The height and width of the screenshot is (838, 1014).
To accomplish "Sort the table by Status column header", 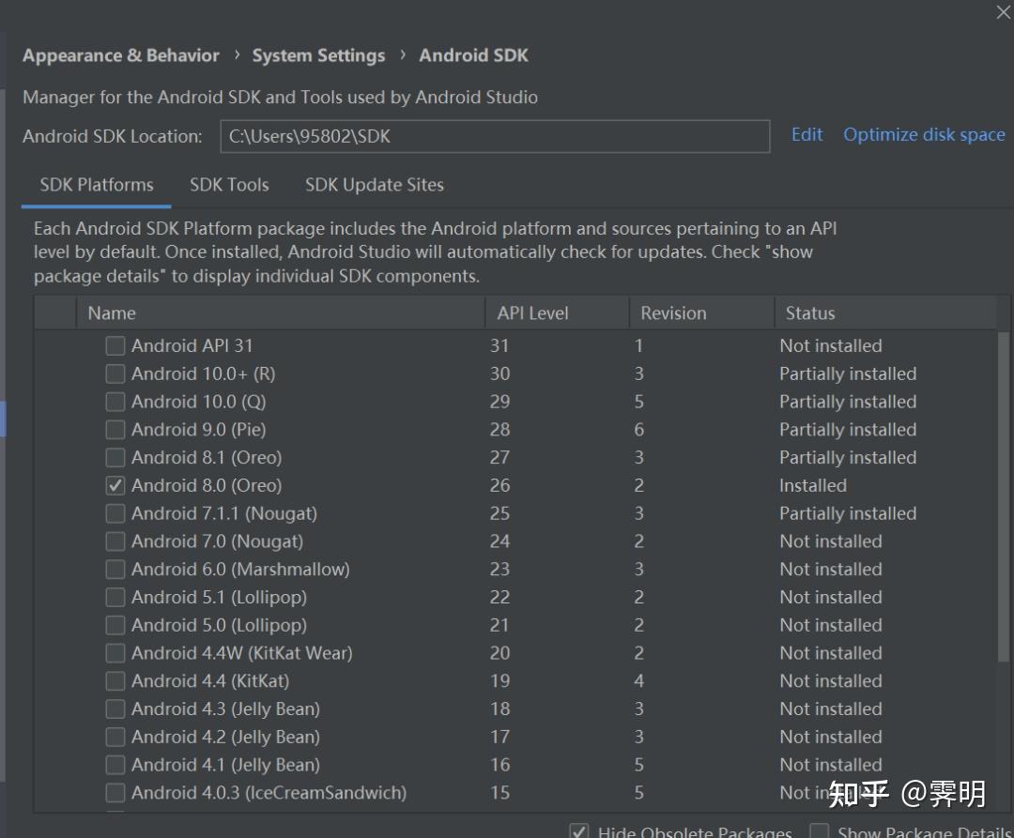I will pyautogui.click(x=885, y=312).
